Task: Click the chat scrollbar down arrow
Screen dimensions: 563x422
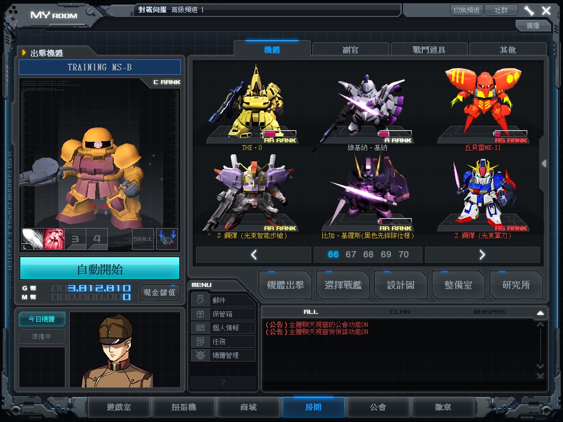Action: click(540, 366)
